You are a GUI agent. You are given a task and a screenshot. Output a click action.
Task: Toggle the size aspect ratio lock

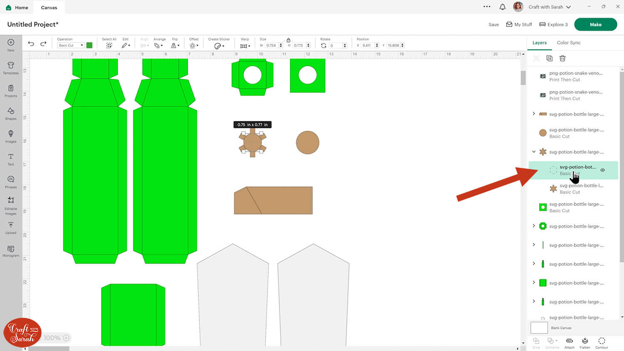(x=288, y=40)
